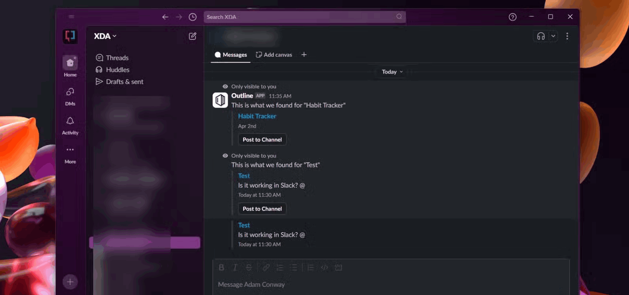Post Habit Tracker result to channel
Image resolution: width=629 pixels, height=295 pixels.
click(262, 140)
